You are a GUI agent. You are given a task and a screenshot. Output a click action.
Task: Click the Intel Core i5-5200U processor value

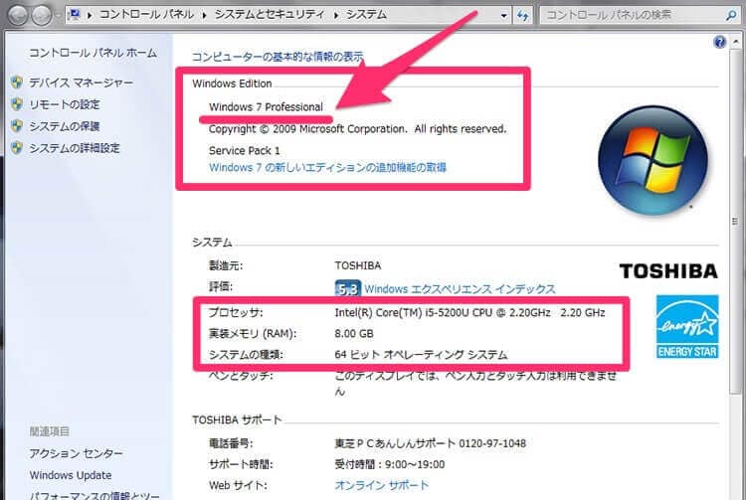click(x=469, y=313)
